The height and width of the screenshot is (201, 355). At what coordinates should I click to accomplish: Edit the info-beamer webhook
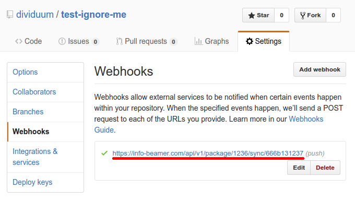point(299,168)
